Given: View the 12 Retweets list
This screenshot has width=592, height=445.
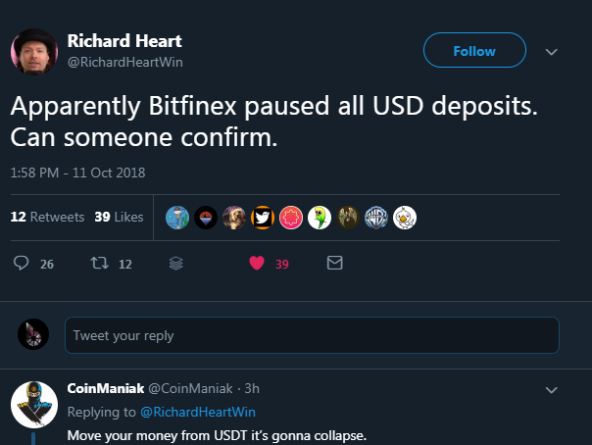Looking at the screenshot, I should tap(47, 217).
